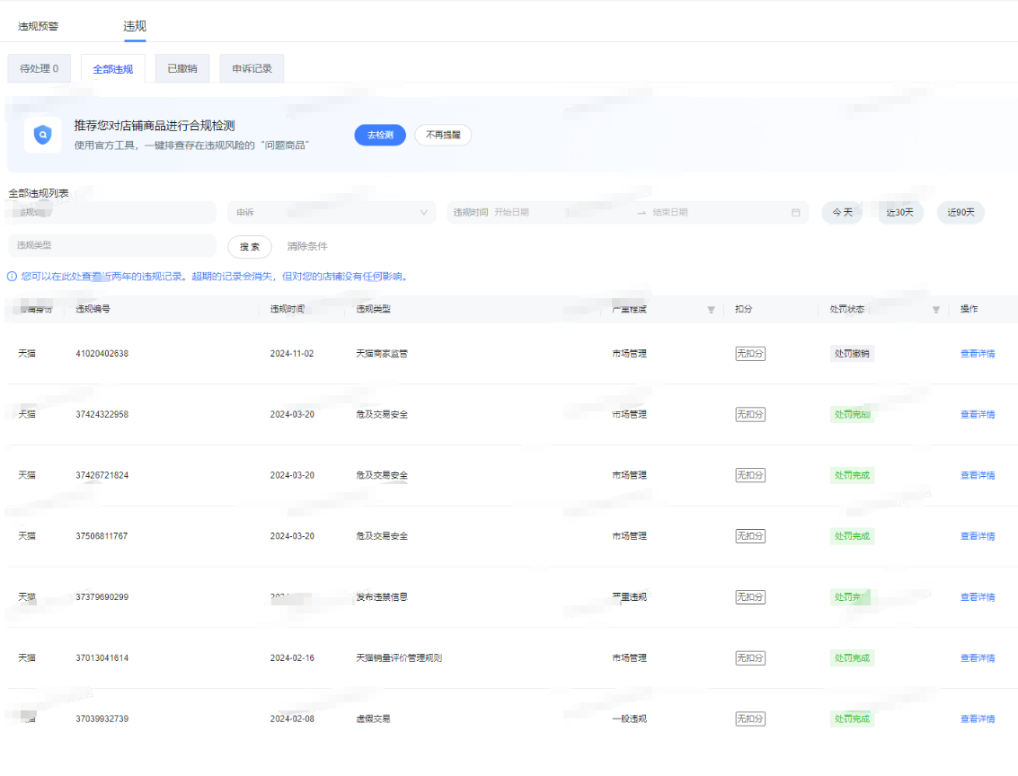Click the 去检测 button
The image size is (1018, 776).
380,135
